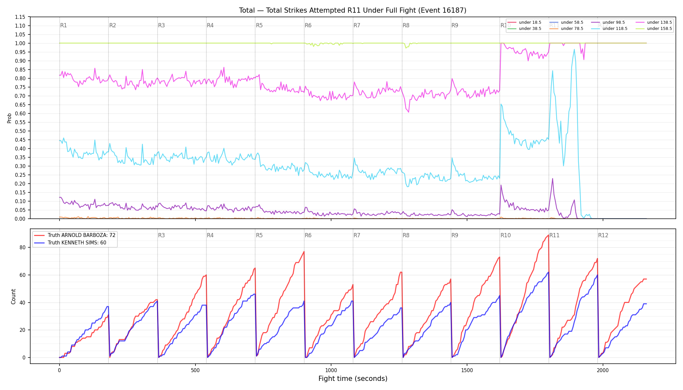Click the magenta line swatch beside 'under 138.5'
Image resolution: width=683 pixels, height=390 pixels.
640,22
